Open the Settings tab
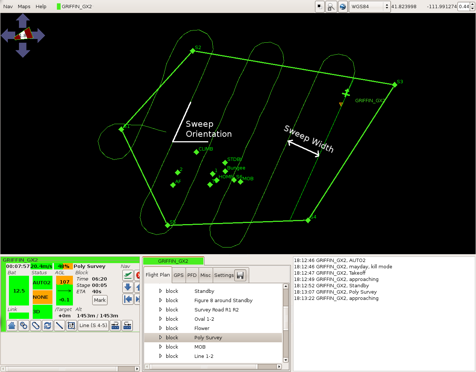 [224, 275]
